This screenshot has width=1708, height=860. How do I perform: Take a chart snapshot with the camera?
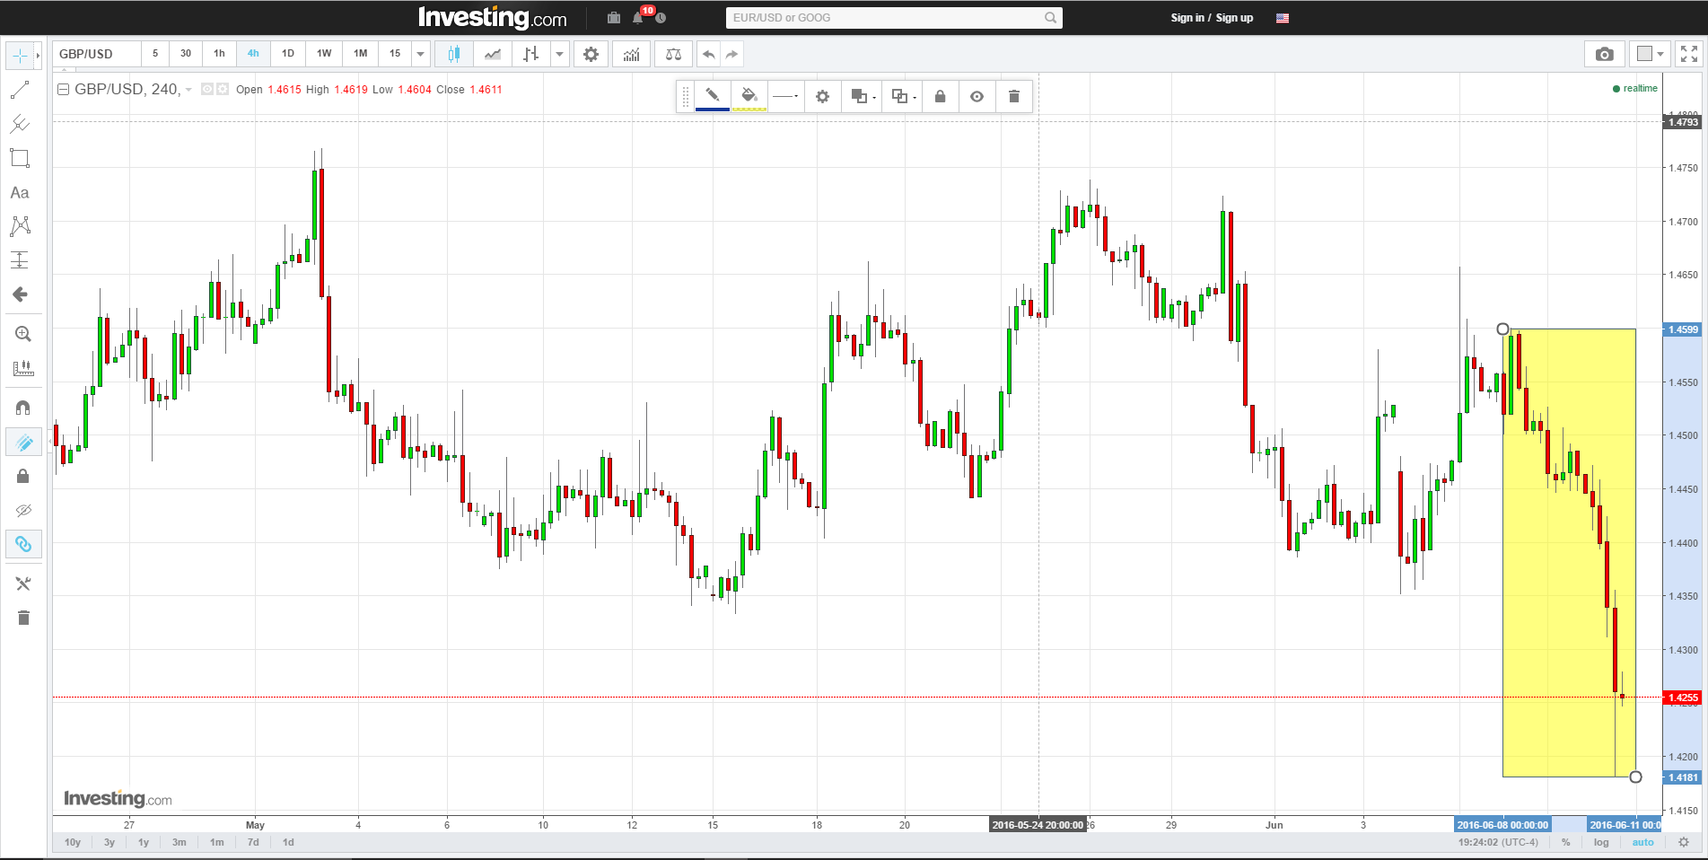(1605, 54)
